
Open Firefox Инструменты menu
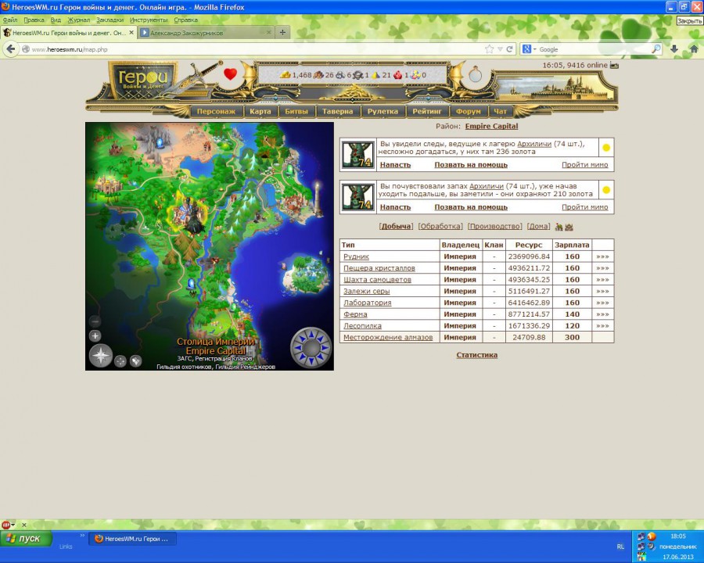[x=149, y=20]
